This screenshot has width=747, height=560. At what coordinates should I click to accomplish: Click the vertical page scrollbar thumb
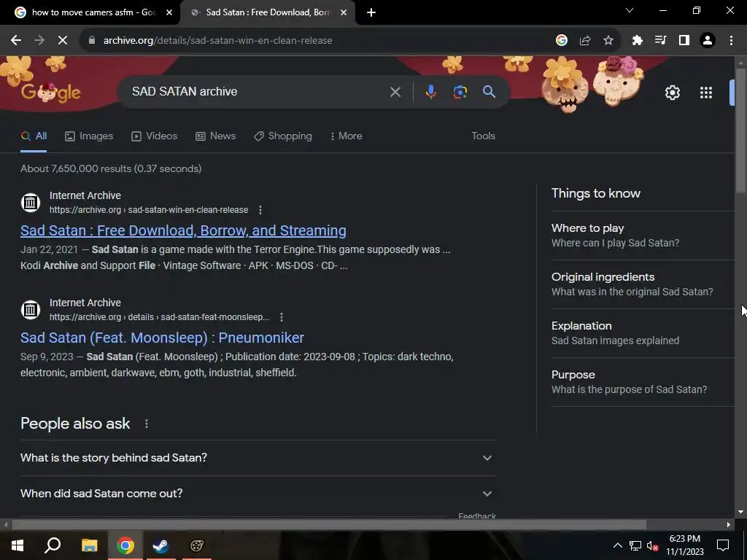tap(740, 130)
